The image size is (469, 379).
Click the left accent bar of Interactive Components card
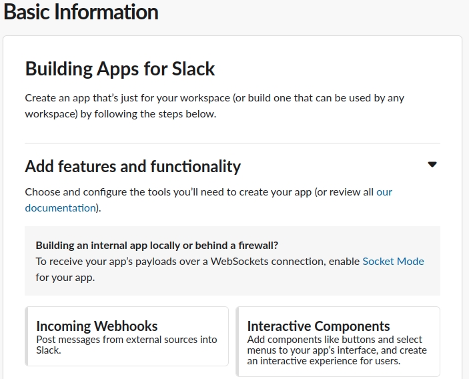click(x=238, y=342)
